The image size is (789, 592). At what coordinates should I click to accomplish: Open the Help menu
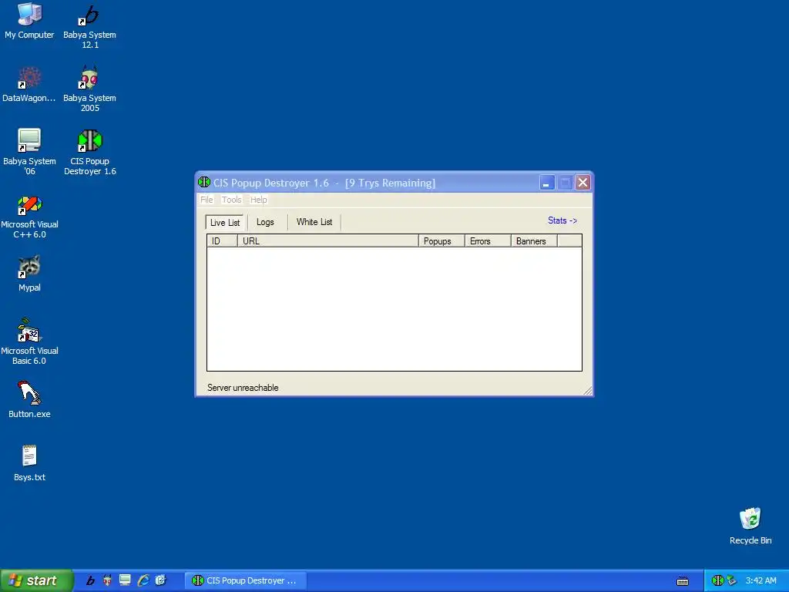click(x=259, y=200)
